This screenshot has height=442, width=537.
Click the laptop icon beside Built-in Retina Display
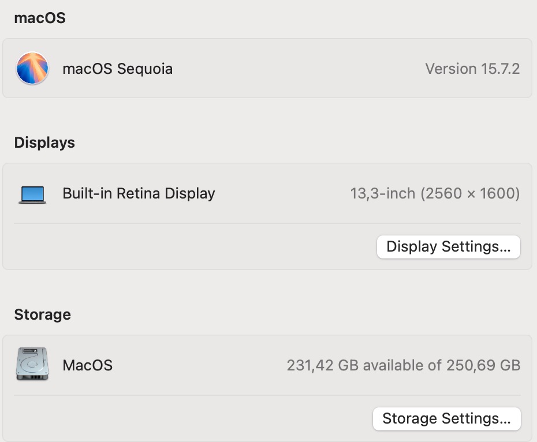click(x=32, y=194)
